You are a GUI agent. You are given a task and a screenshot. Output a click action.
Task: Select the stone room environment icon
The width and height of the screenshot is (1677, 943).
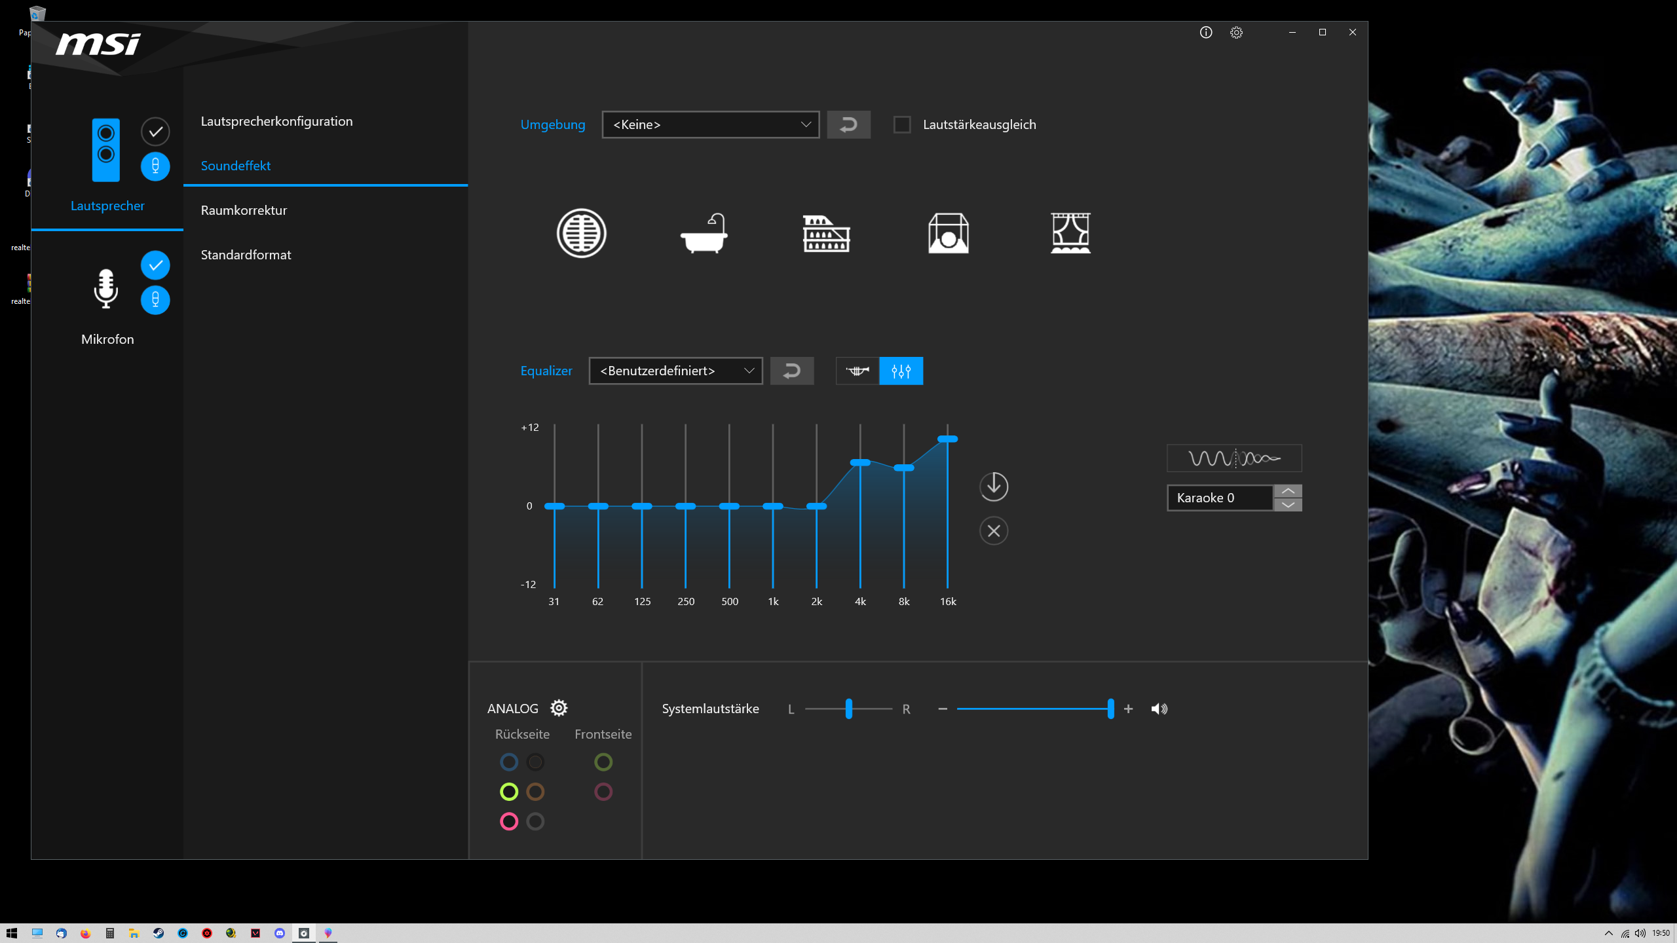948,233
